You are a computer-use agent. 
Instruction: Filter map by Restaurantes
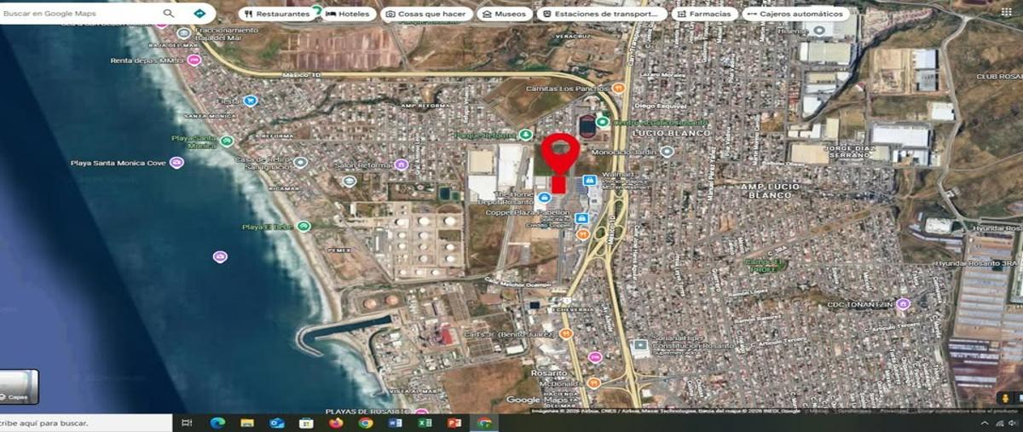[x=276, y=14]
